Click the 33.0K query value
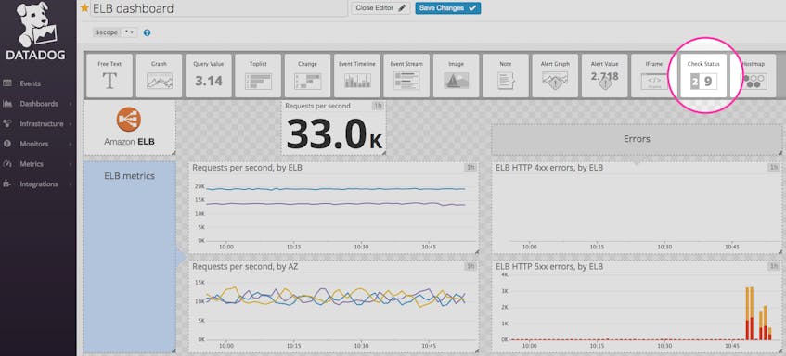The height and width of the screenshot is (356, 786). [334, 134]
